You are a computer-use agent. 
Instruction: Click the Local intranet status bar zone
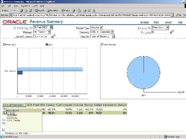click(x=172, y=137)
